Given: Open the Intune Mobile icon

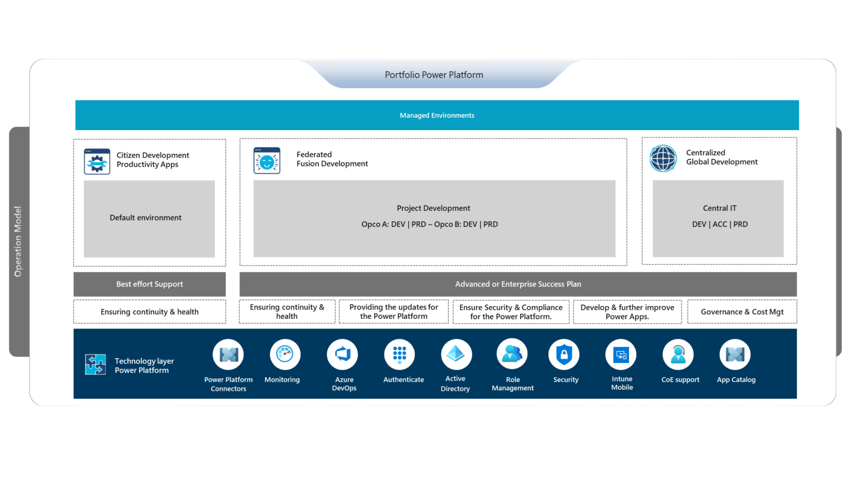Looking at the screenshot, I should 621,354.
